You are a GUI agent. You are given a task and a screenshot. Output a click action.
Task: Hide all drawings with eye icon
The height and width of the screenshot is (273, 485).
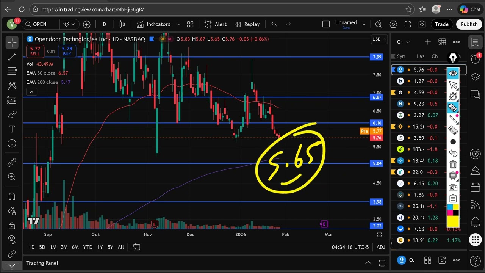[x=12, y=239]
